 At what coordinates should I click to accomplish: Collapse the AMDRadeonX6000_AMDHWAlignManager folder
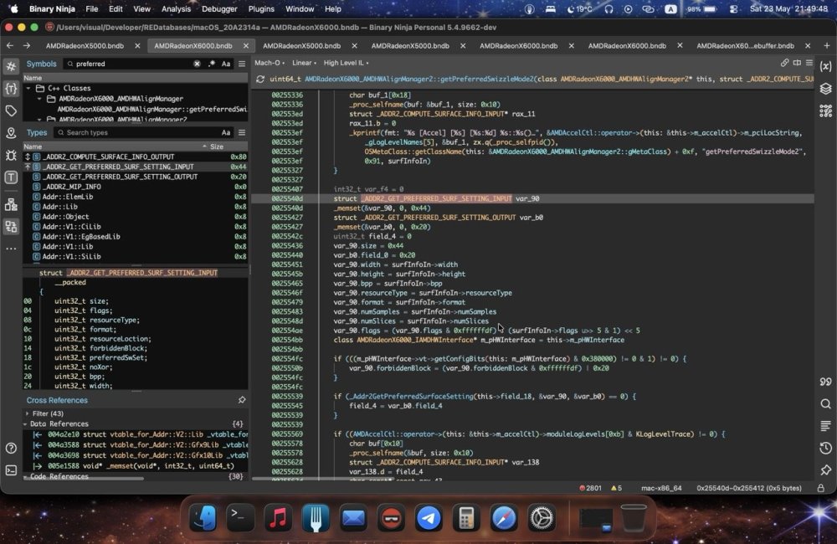(39, 99)
